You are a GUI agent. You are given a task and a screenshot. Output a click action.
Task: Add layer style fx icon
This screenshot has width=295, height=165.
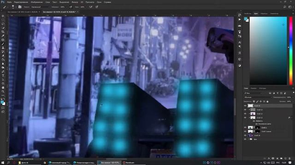pos(269,159)
